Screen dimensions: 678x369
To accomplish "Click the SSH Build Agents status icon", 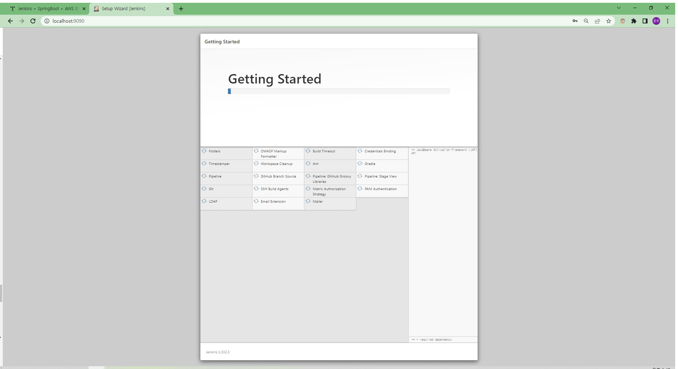I will [256, 189].
